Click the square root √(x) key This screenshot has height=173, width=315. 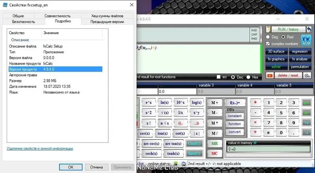[165, 112]
